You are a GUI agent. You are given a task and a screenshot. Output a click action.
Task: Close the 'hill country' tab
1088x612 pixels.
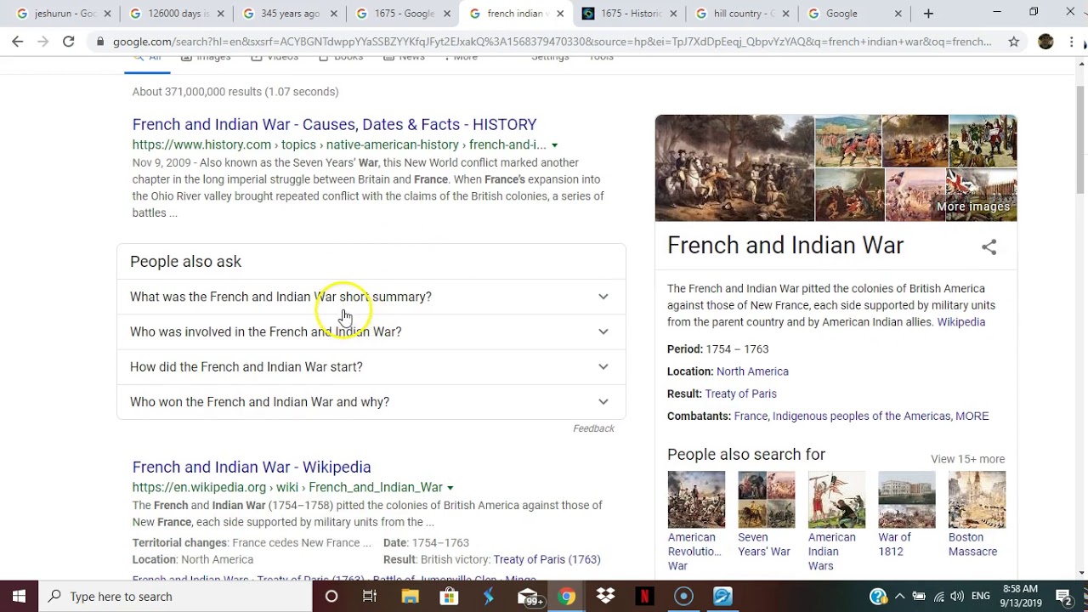coord(785,14)
